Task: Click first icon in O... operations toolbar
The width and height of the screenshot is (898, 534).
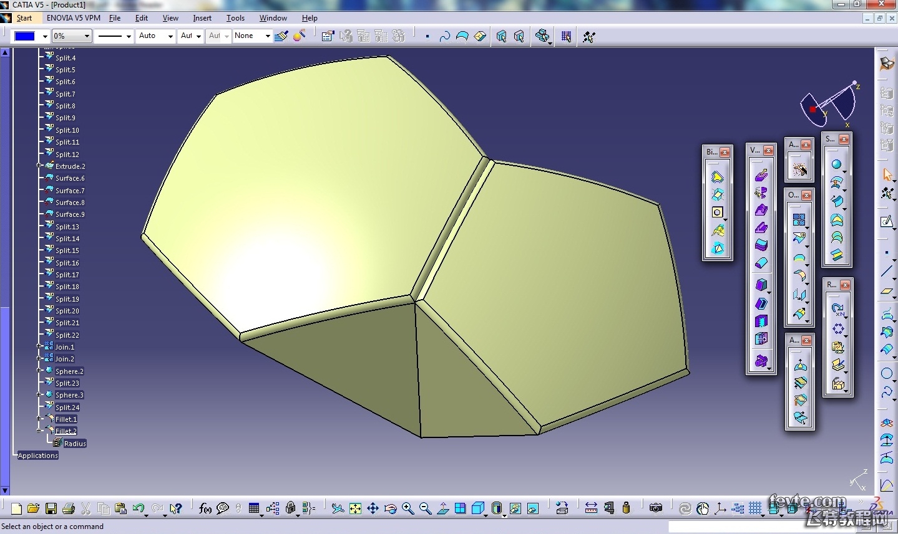Action: pyautogui.click(x=799, y=219)
